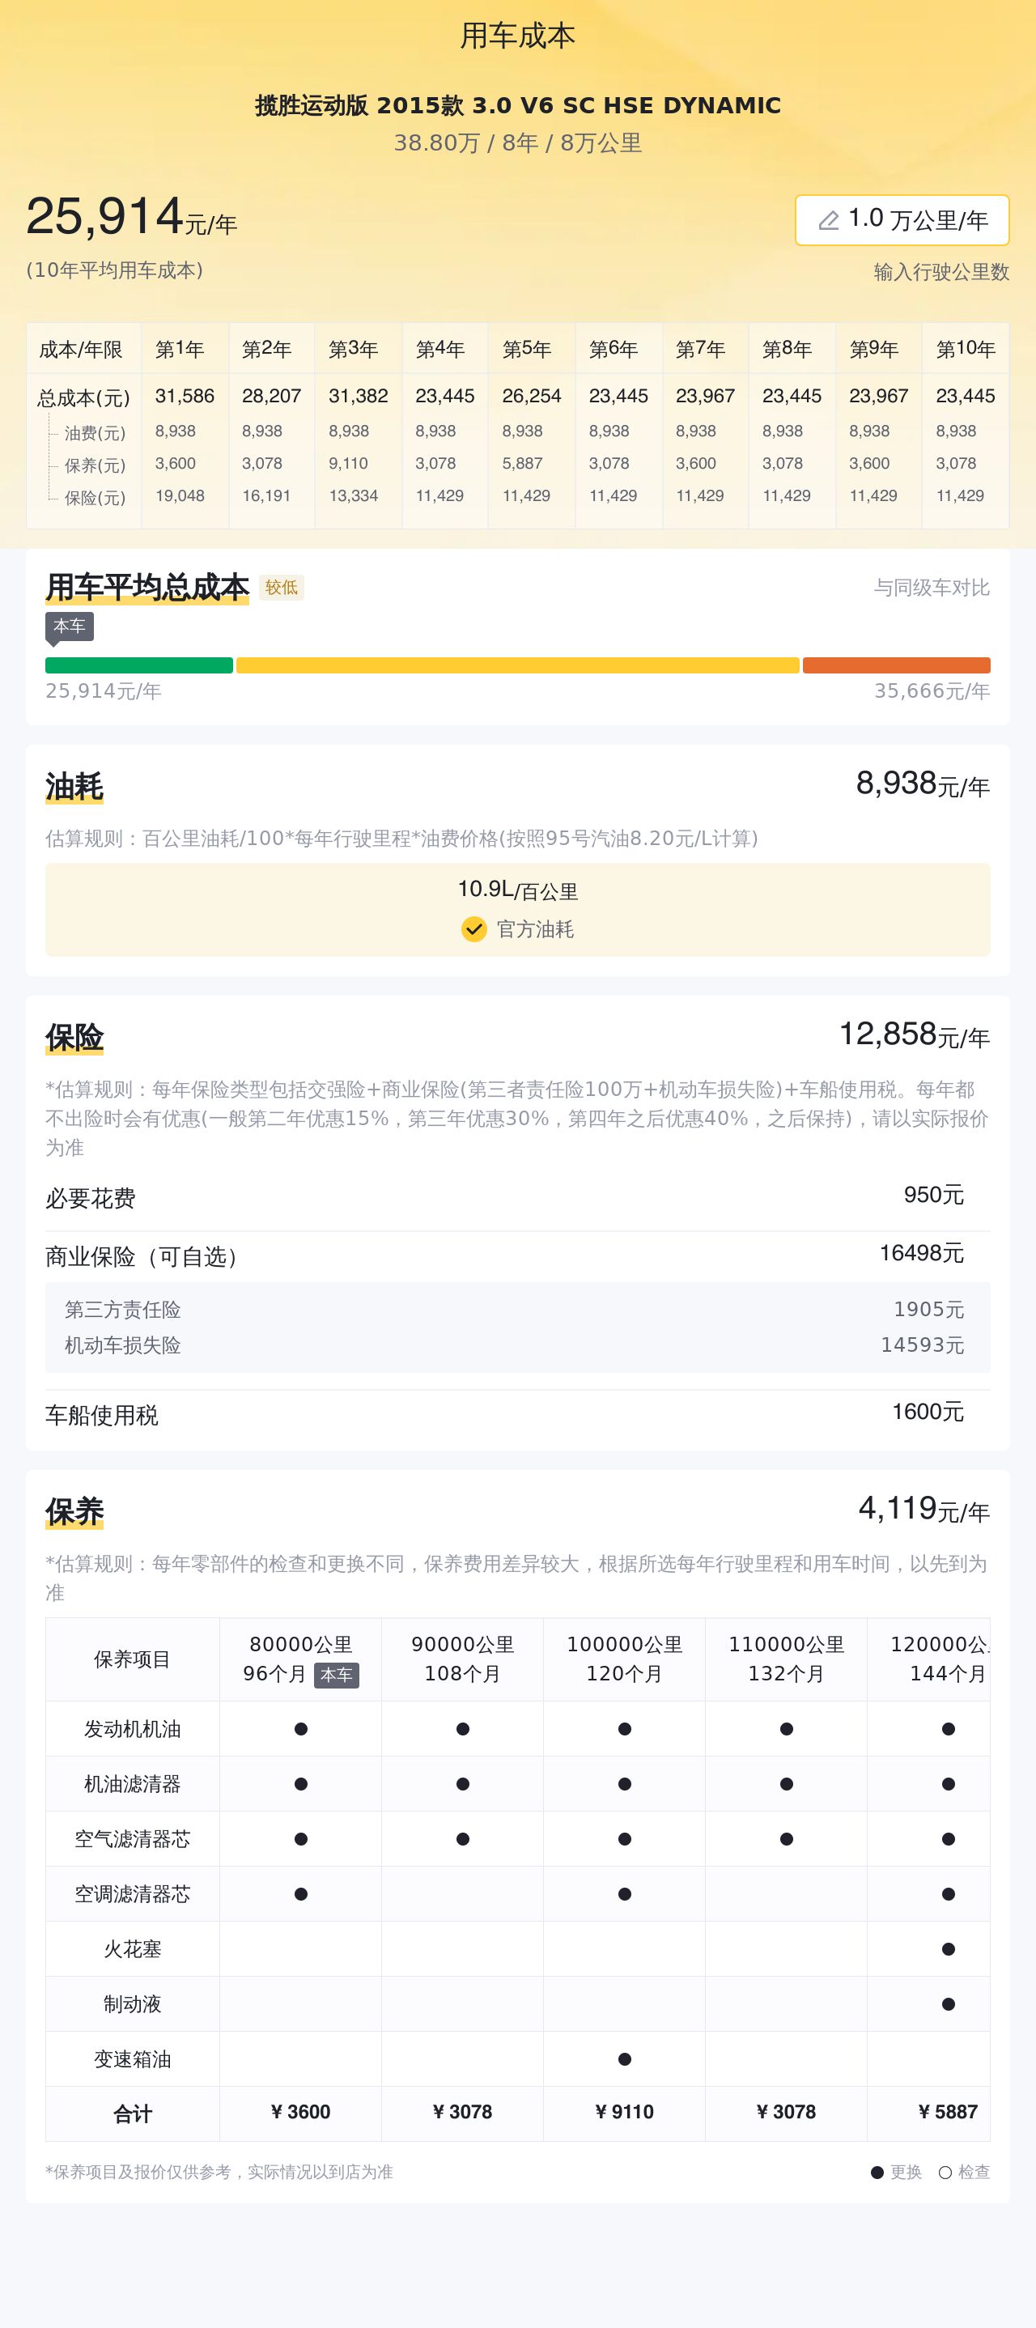Click the 第三方责任险 row

518,1310
